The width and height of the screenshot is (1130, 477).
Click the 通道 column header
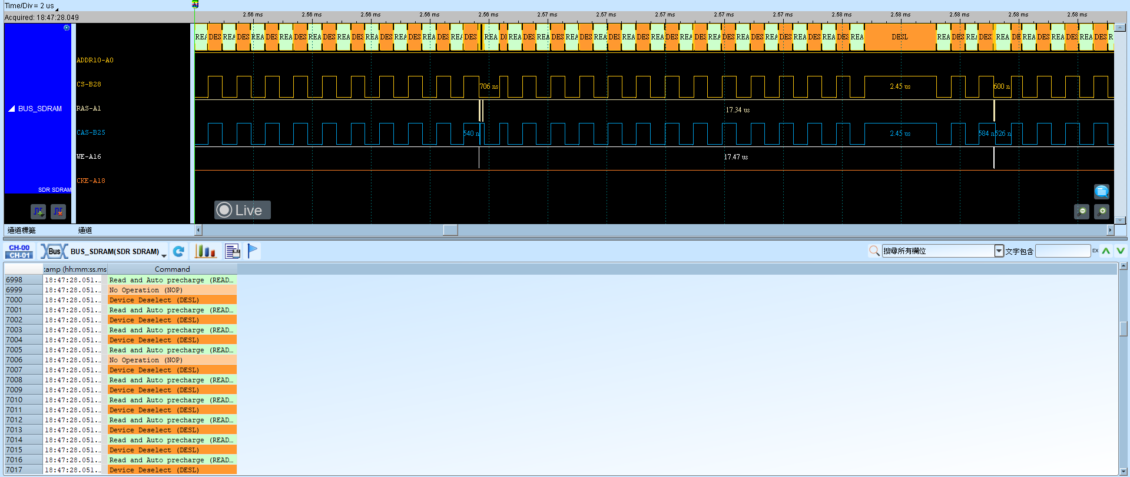point(85,231)
